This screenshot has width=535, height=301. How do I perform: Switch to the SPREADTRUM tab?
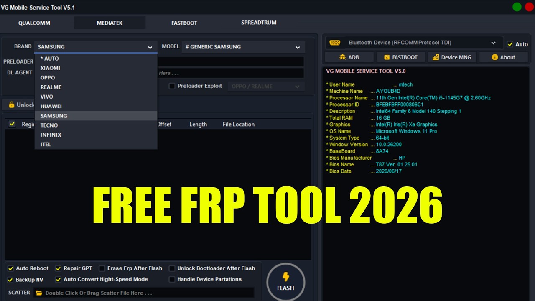259,23
